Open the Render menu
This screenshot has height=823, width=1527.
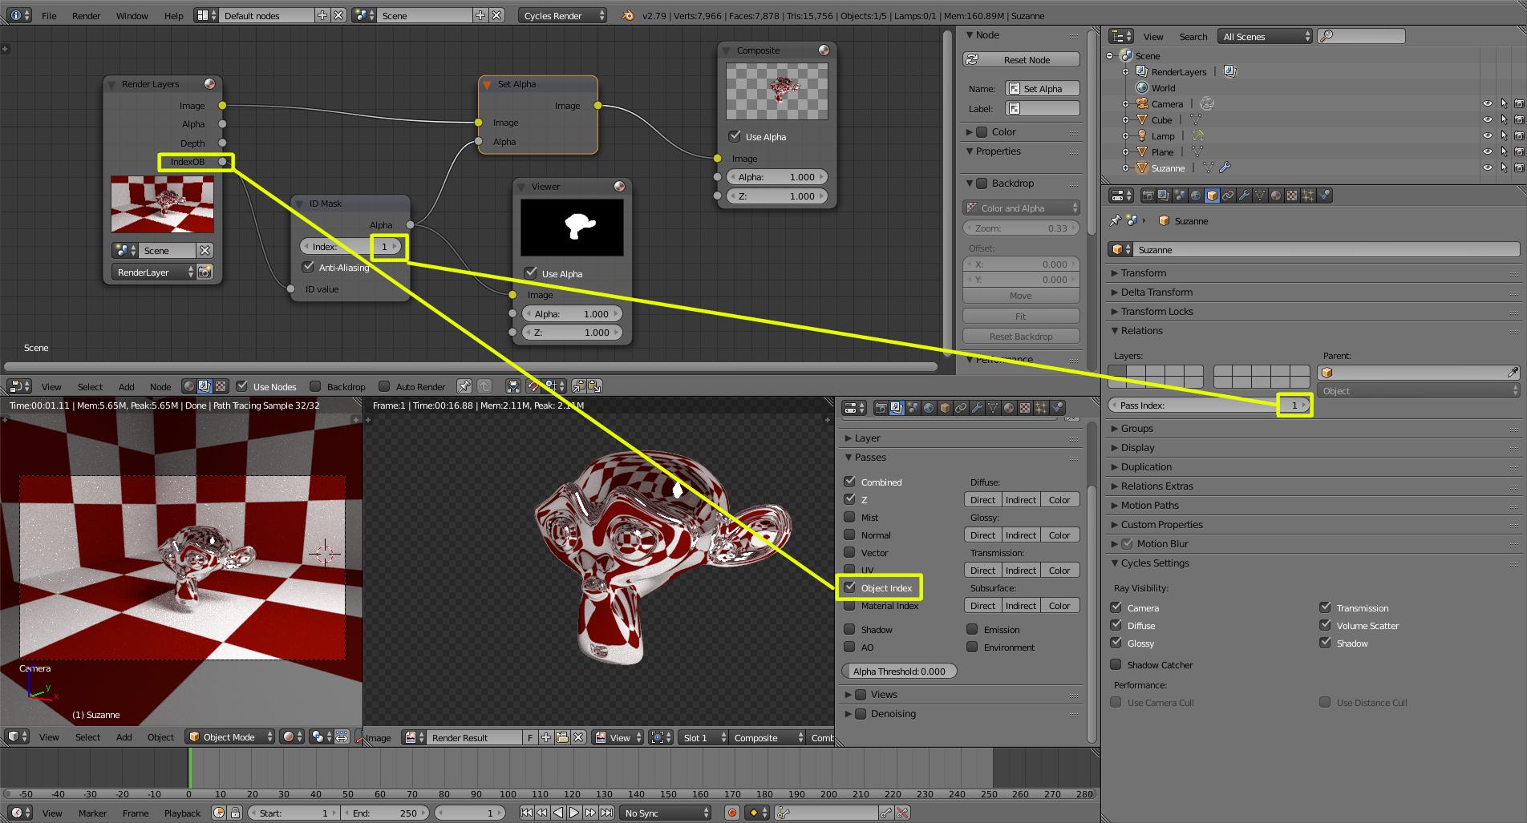pos(87,15)
